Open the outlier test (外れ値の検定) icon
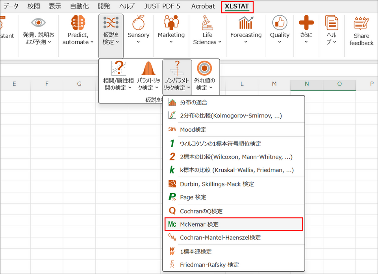The width and height of the screenshot is (378, 274). click(x=204, y=69)
